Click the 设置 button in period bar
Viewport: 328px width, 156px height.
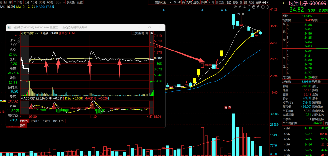(x=80, y=2)
